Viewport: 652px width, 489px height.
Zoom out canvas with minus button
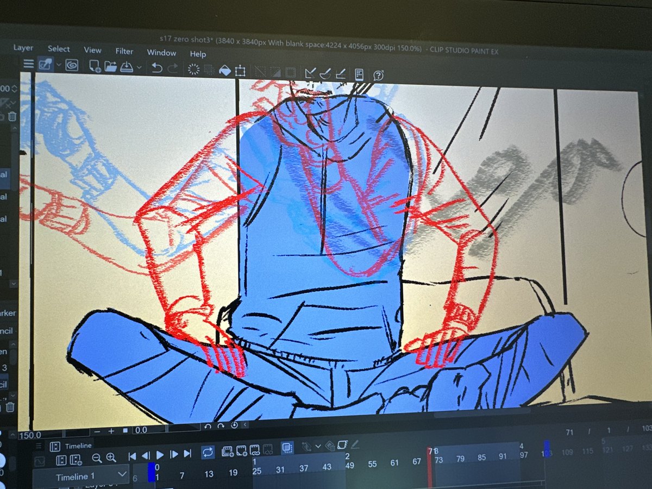click(97, 431)
